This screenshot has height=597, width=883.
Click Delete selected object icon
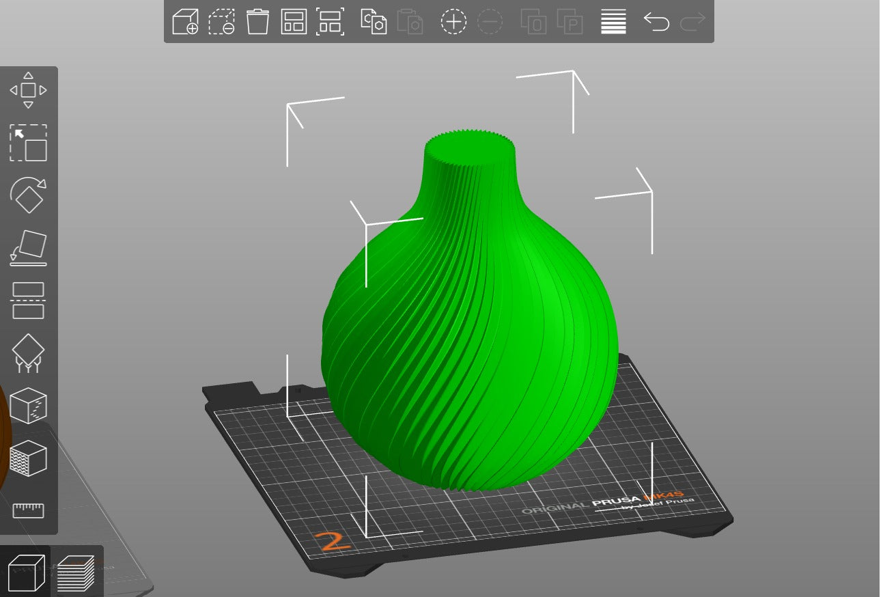tap(221, 22)
